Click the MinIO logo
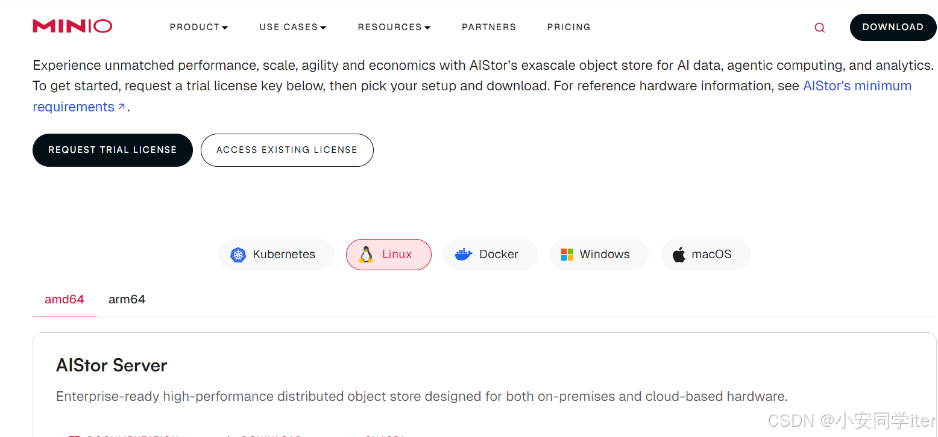 (72, 26)
